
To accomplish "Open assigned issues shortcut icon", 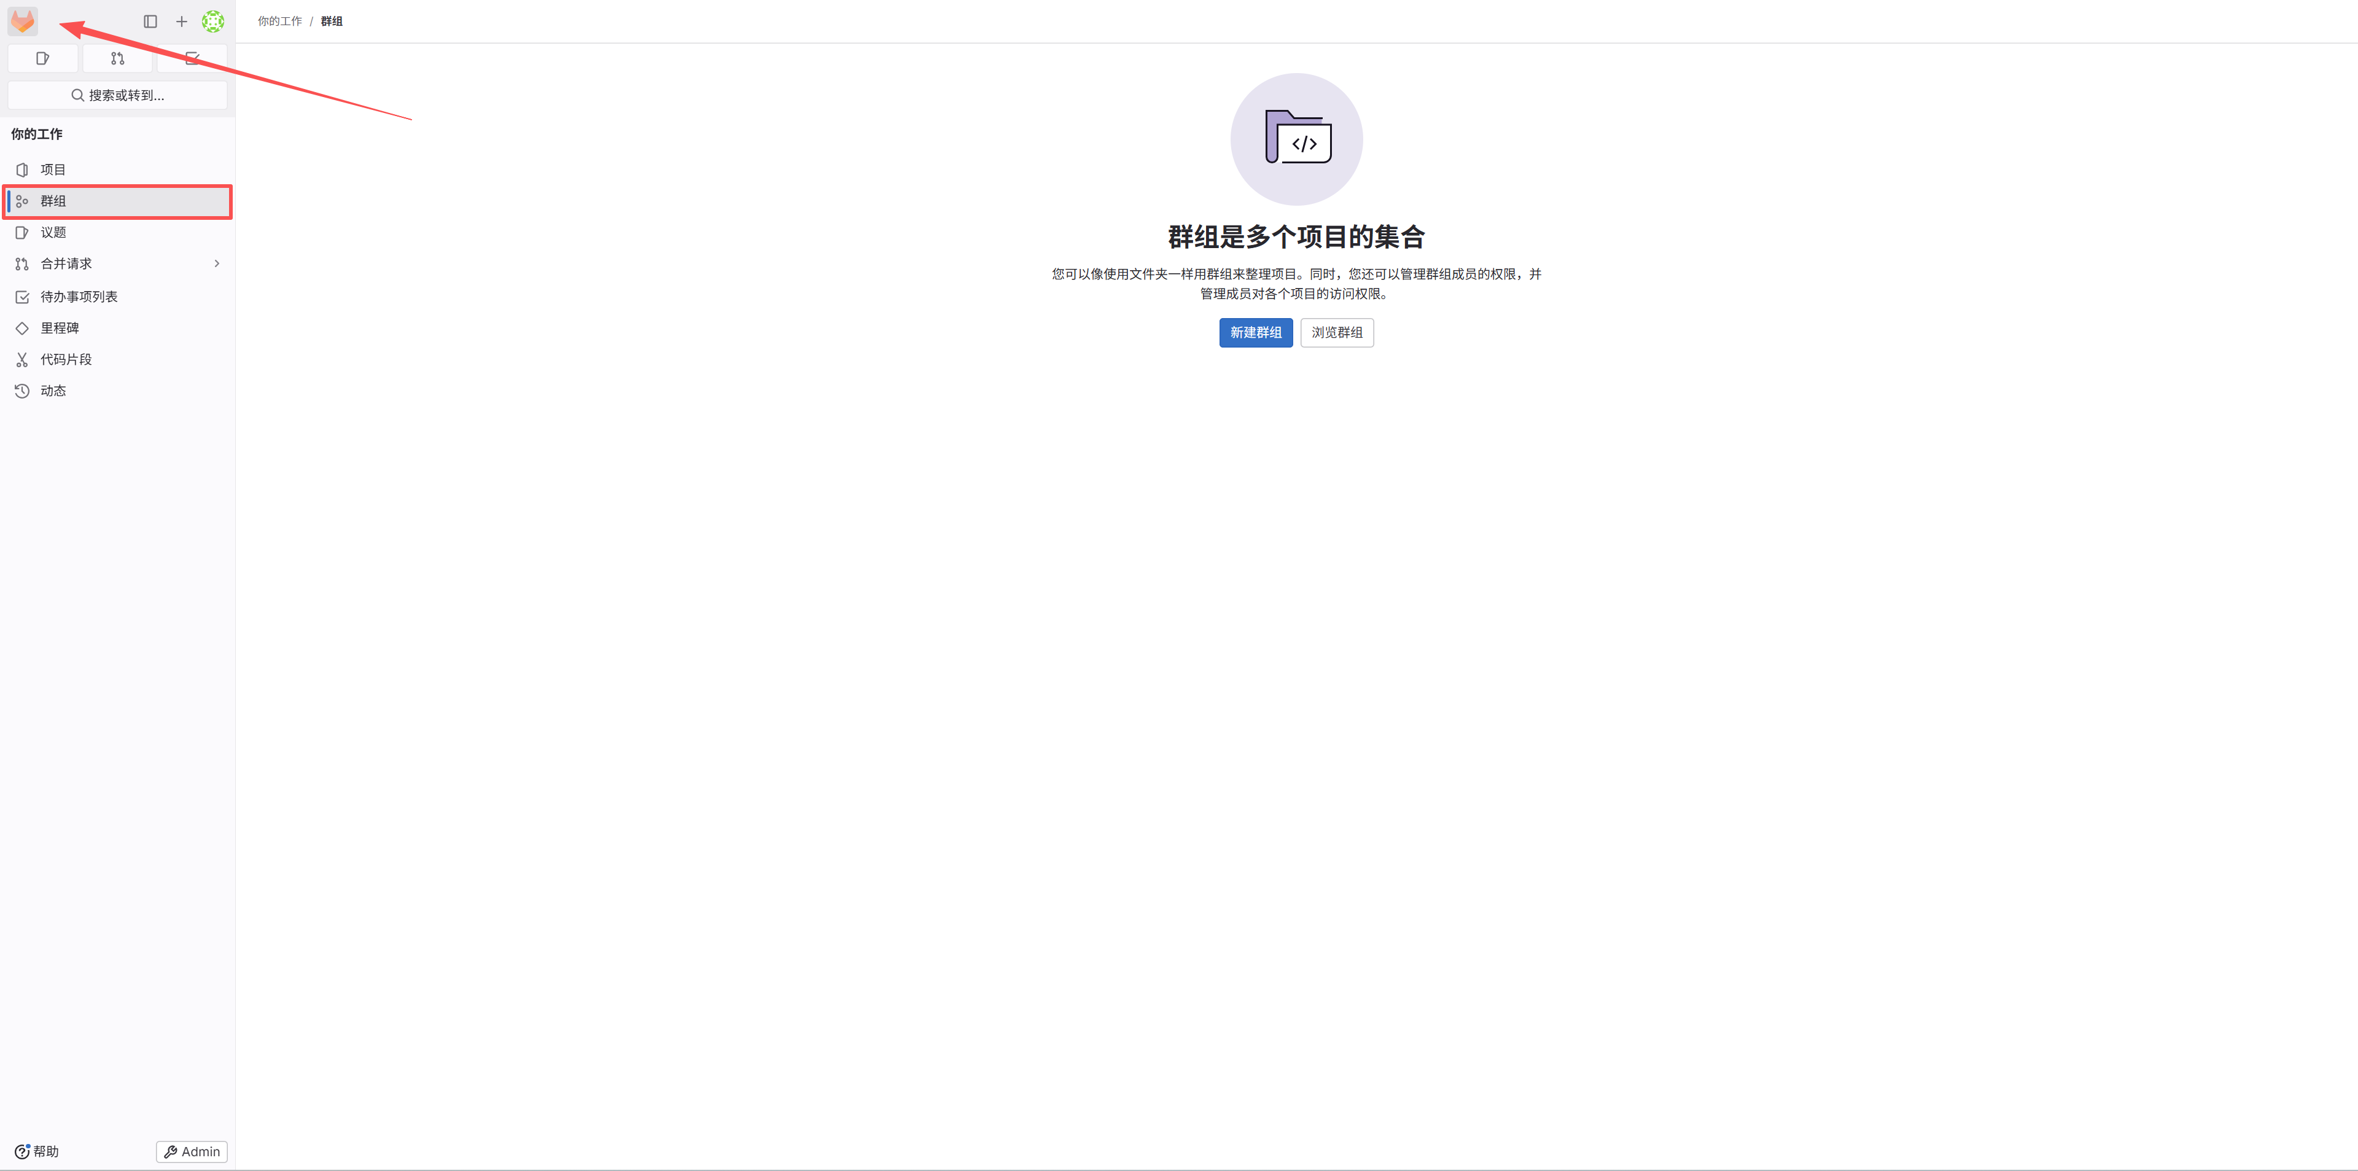I will (x=43, y=58).
